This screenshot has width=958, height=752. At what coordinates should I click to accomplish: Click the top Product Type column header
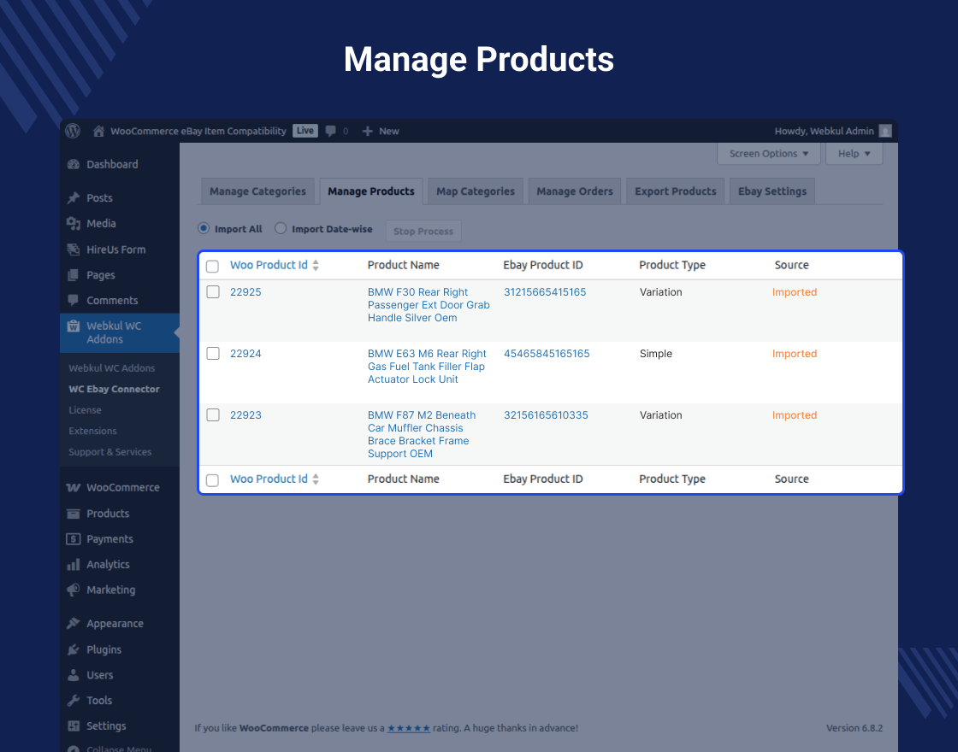[x=672, y=265]
